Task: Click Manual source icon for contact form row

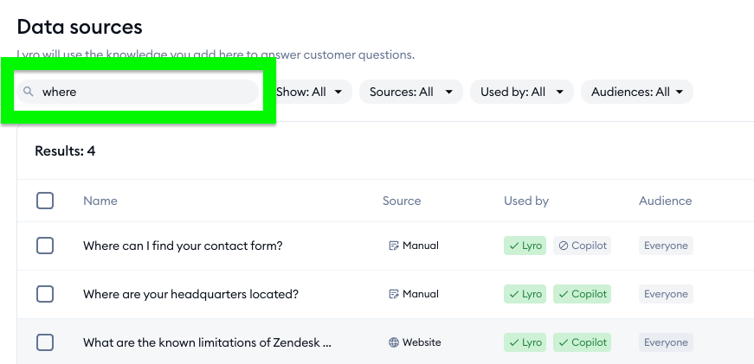Action: 394,246
